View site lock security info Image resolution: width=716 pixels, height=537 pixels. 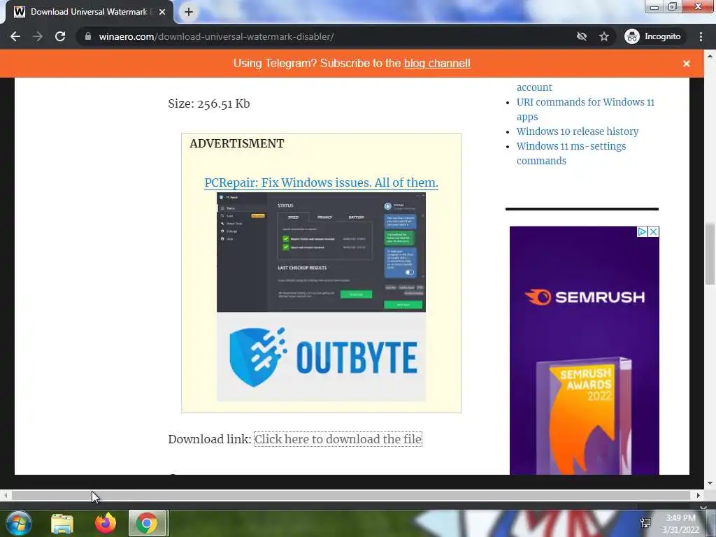pyautogui.click(x=88, y=36)
